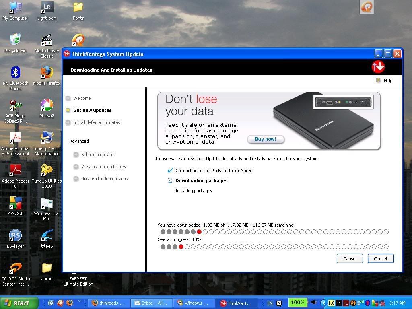The width and height of the screenshot is (412, 309).
Task: Open Adobe Acrobat 8 Professional
Action: [15, 144]
